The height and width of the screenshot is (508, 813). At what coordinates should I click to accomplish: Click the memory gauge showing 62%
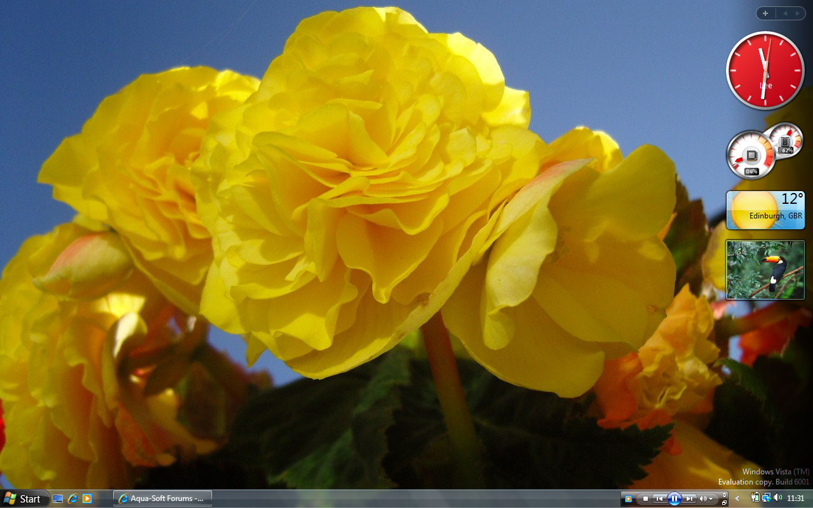(786, 140)
